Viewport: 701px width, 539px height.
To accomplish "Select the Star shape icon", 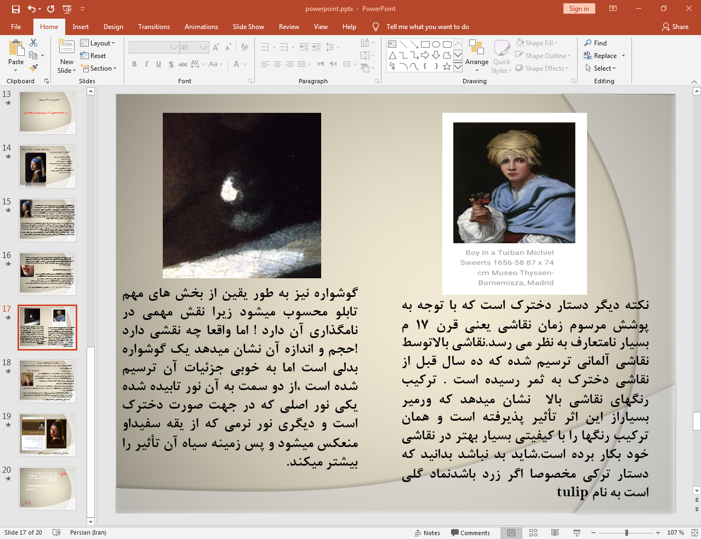I will pyautogui.click(x=447, y=66).
